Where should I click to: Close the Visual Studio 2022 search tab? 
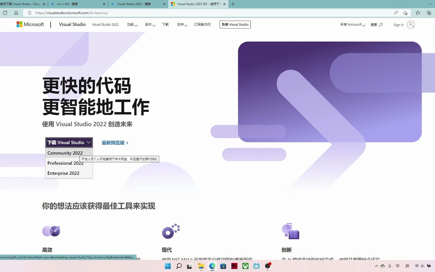coord(164,4)
